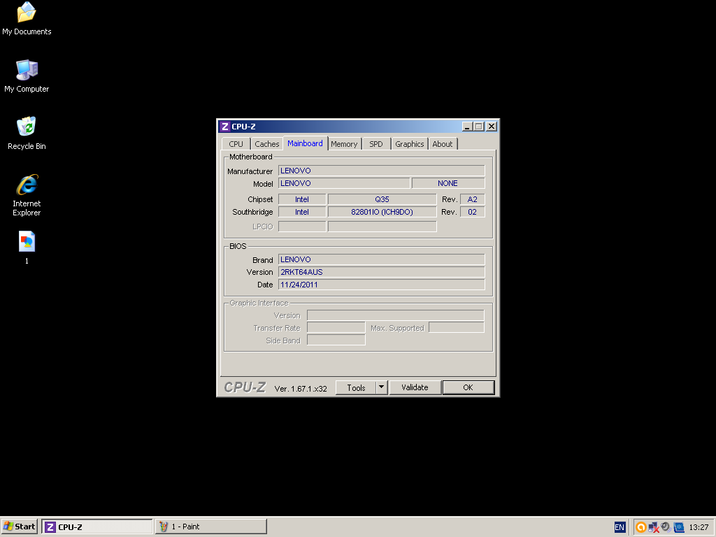Click the BIOS date 11/24/2011

381,285
